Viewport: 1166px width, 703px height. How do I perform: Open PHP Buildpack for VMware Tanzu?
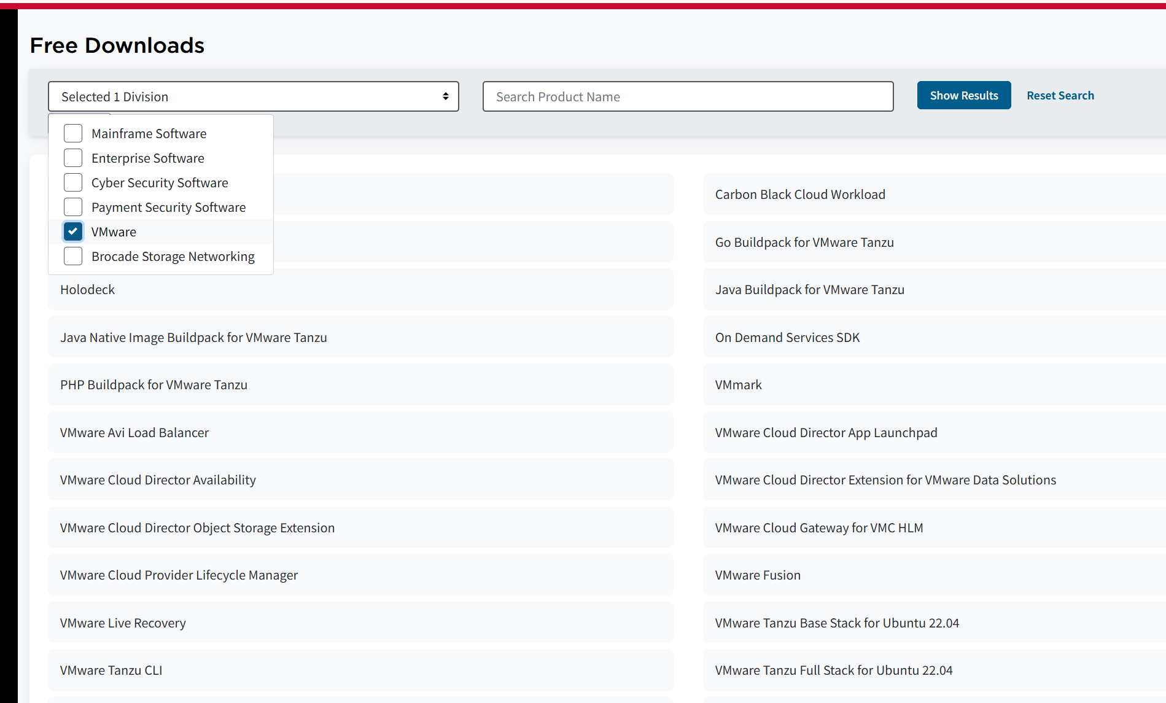click(x=361, y=384)
